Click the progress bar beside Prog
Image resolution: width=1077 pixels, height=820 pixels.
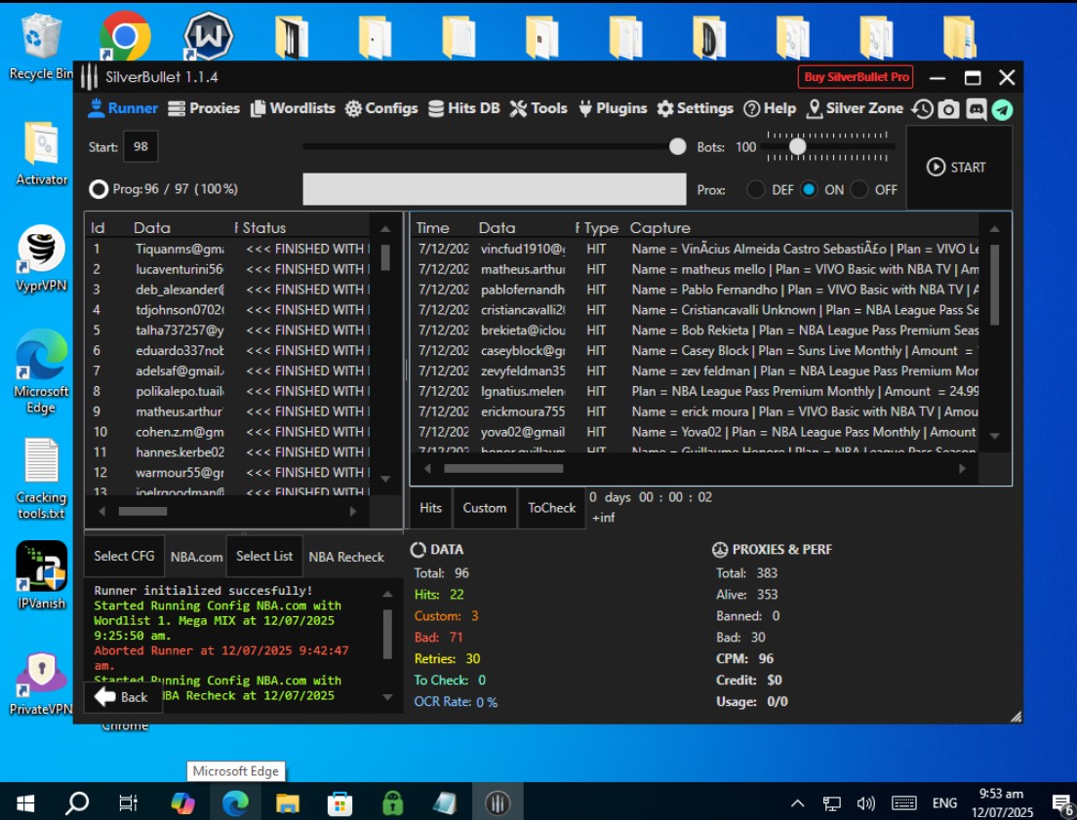[x=495, y=189]
